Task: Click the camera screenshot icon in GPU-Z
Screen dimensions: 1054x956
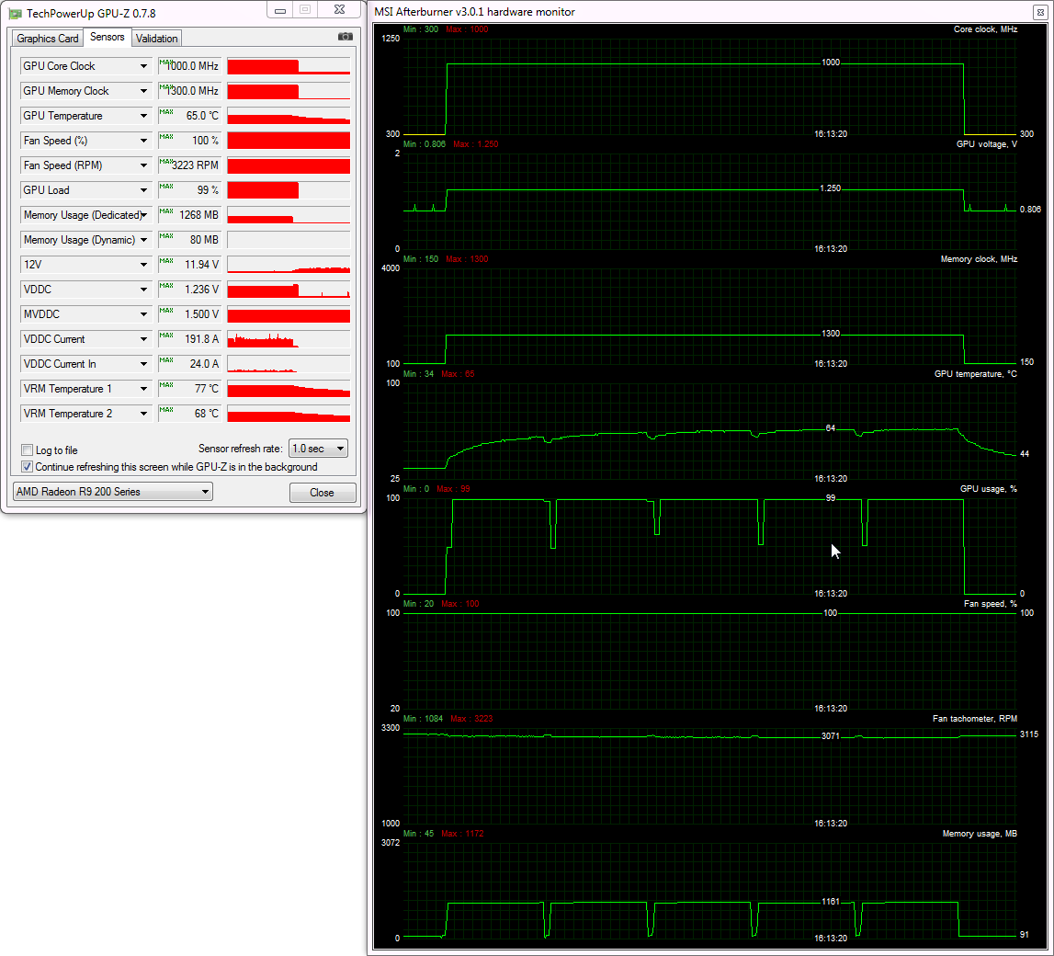Action: [345, 37]
